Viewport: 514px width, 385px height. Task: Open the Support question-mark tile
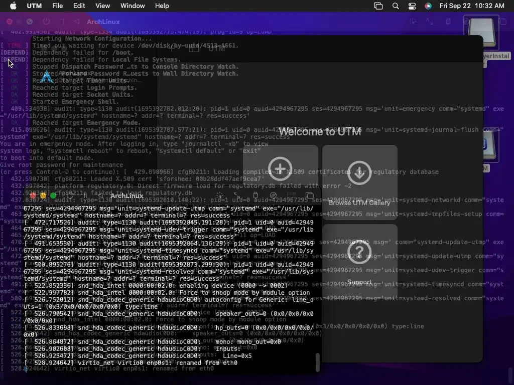pos(359,261)
